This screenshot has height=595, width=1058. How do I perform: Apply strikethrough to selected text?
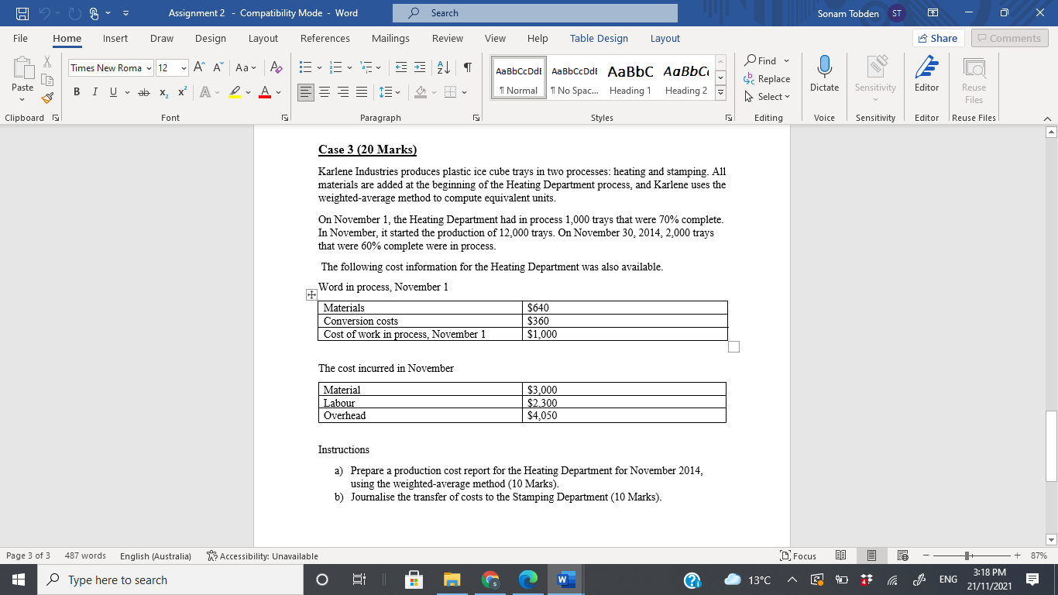coord(143,91)
